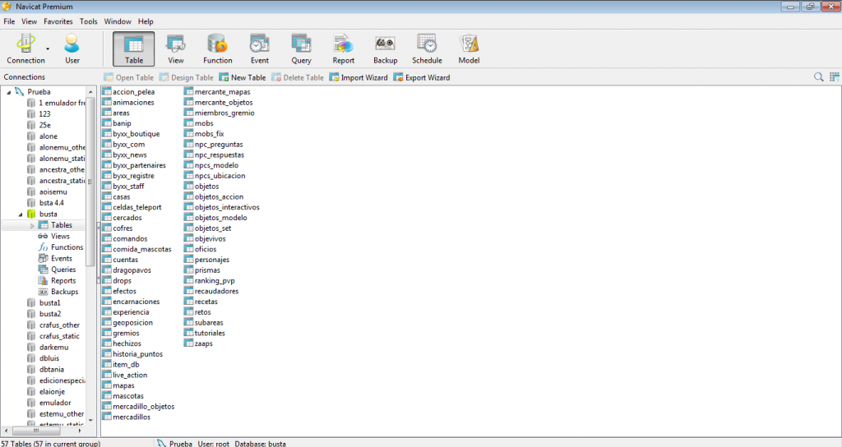Open the Connection dropdown arrow
Screen dimensions: 842x447
[48, 48]
